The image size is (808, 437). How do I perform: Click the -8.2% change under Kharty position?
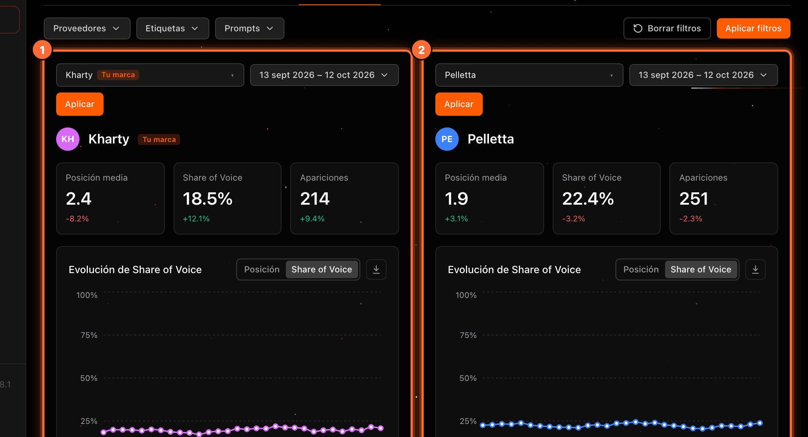77,219
